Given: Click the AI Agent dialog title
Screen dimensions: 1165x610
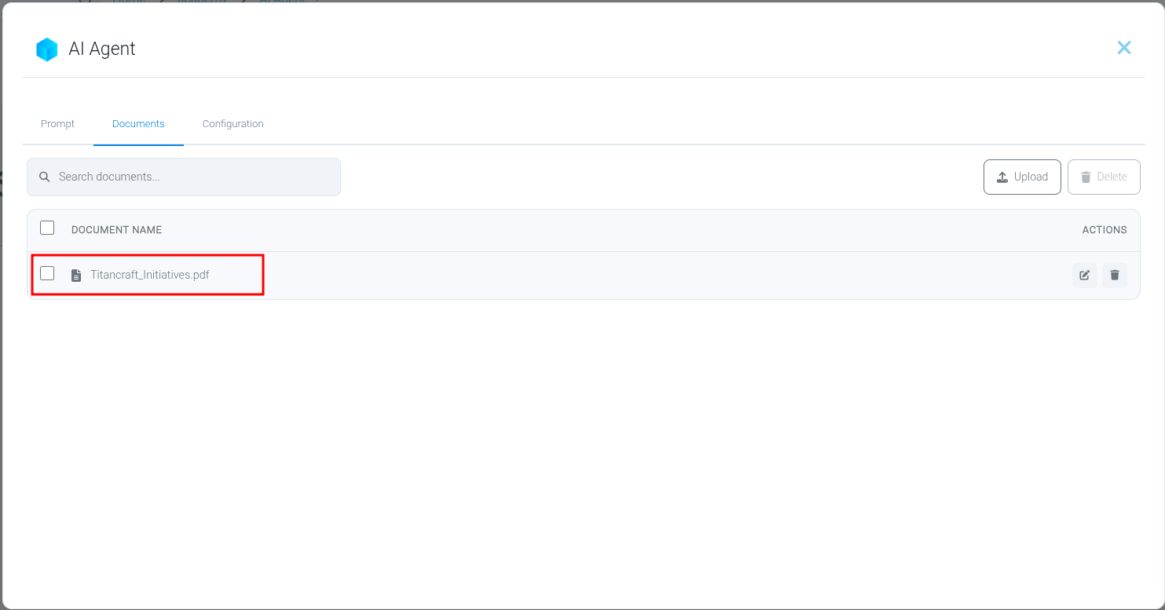Looking at the screenshot, I should 102,49.
